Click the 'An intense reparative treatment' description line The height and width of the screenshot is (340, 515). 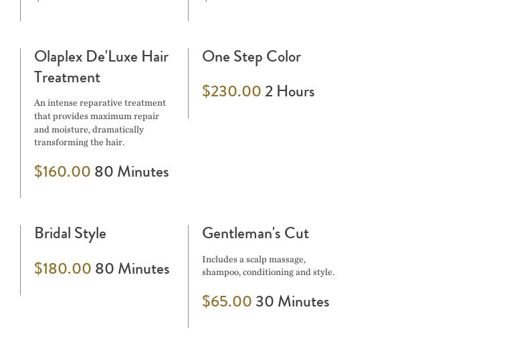(100, 103)
